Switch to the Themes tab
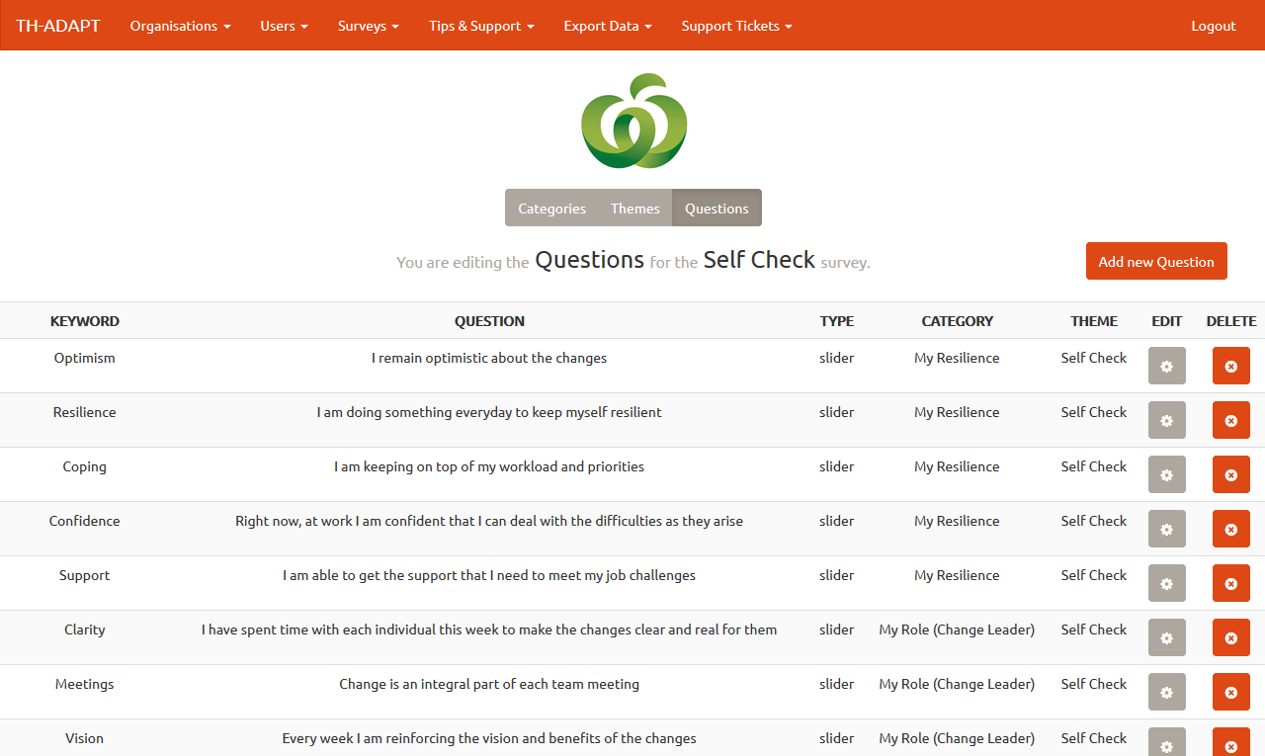 (x=635, y=208)
